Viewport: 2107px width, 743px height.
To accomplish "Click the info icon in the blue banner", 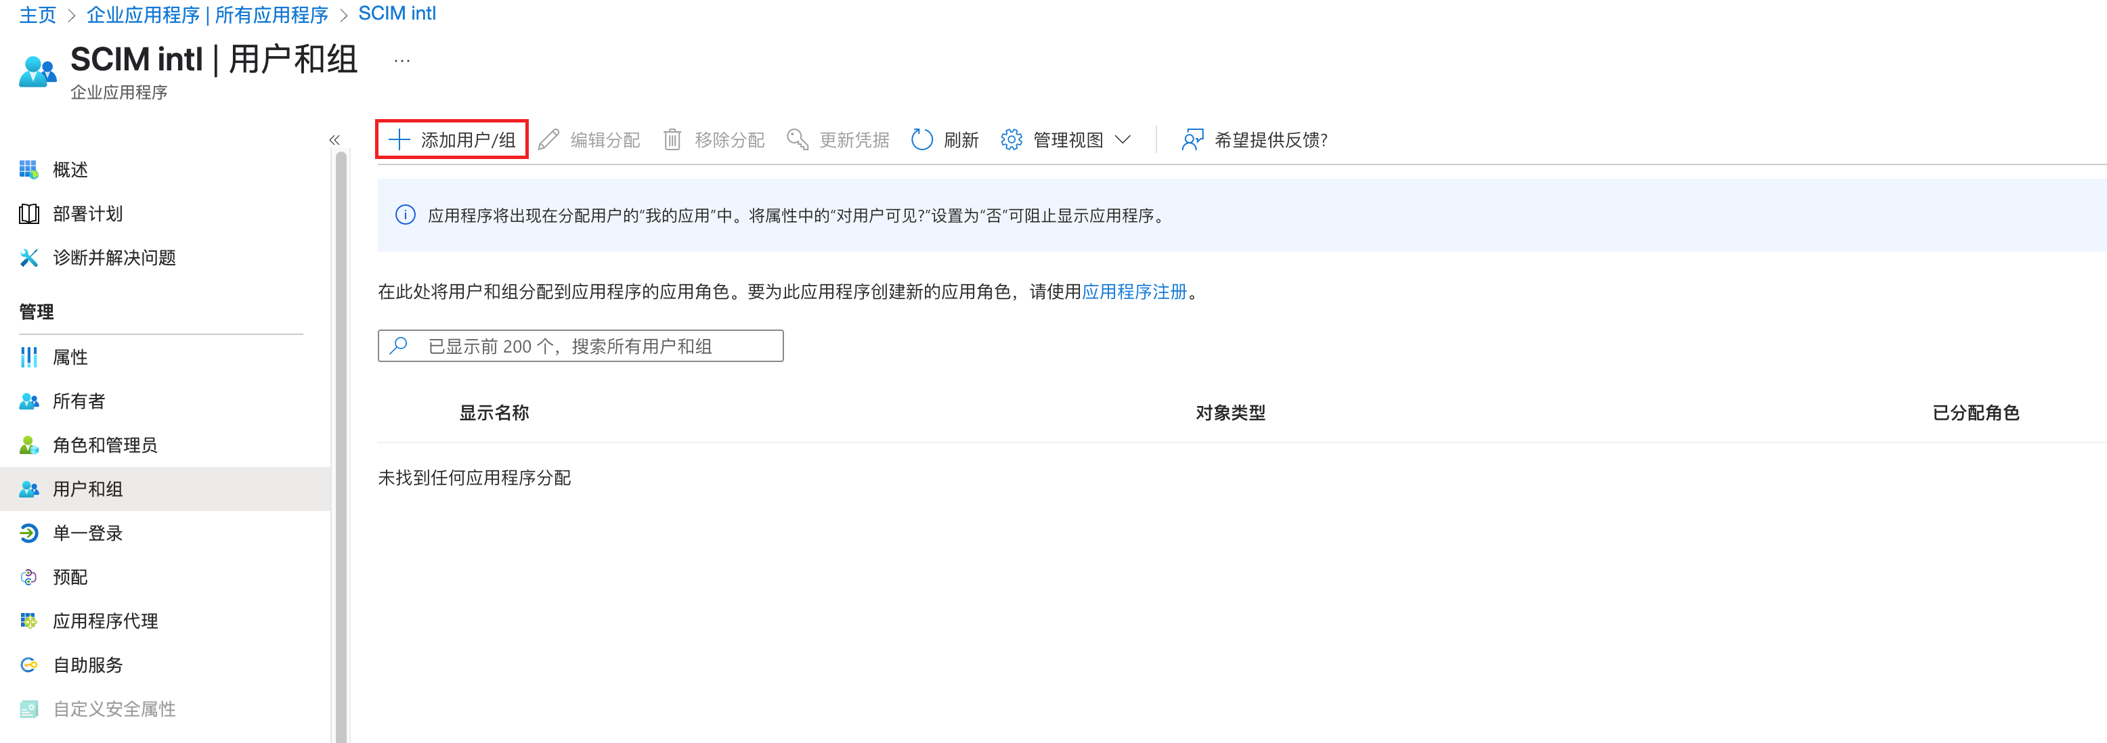I will point(405,215).
